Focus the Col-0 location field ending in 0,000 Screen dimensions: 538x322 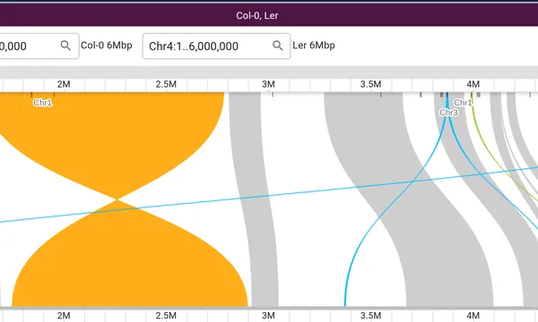(x=39, y=47)
